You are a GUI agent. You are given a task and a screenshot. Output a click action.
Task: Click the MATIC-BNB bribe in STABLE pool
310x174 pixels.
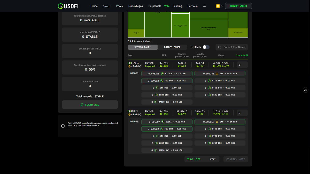tap(167, 102)
